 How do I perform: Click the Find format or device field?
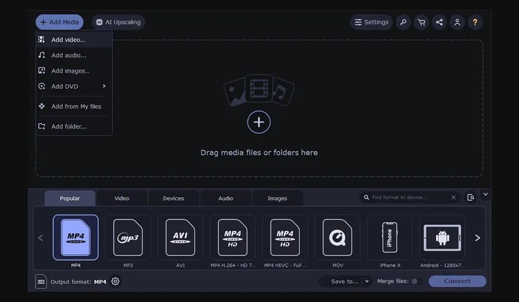coord(408,198)
